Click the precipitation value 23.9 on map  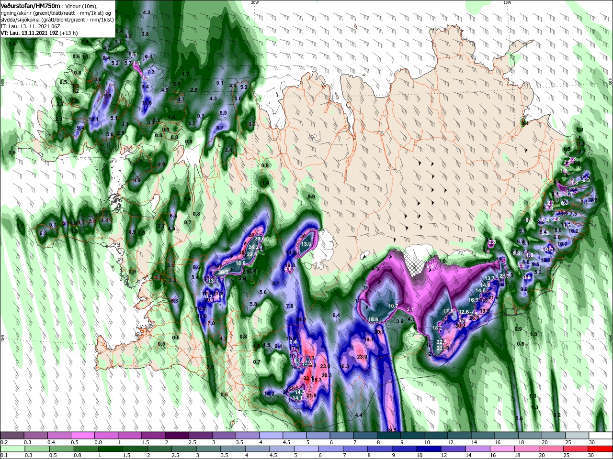tap(362, 357)
